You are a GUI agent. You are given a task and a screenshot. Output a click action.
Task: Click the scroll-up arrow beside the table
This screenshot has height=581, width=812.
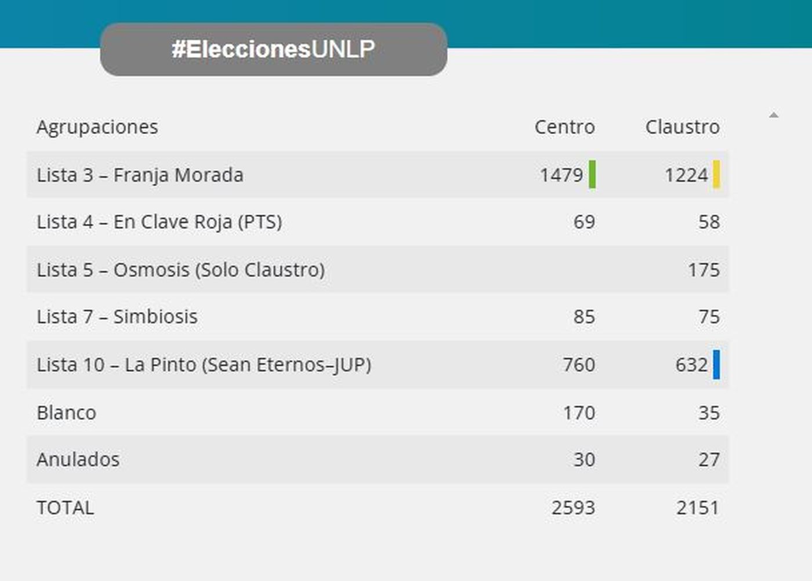click(773, 115)
